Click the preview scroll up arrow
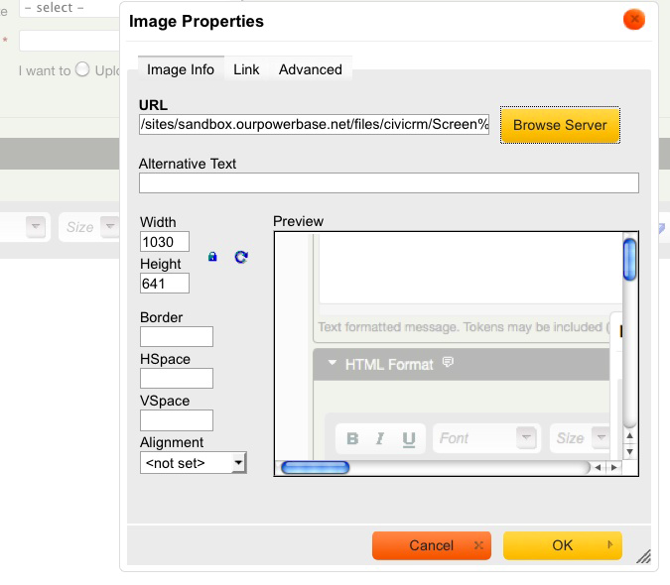 629,434
